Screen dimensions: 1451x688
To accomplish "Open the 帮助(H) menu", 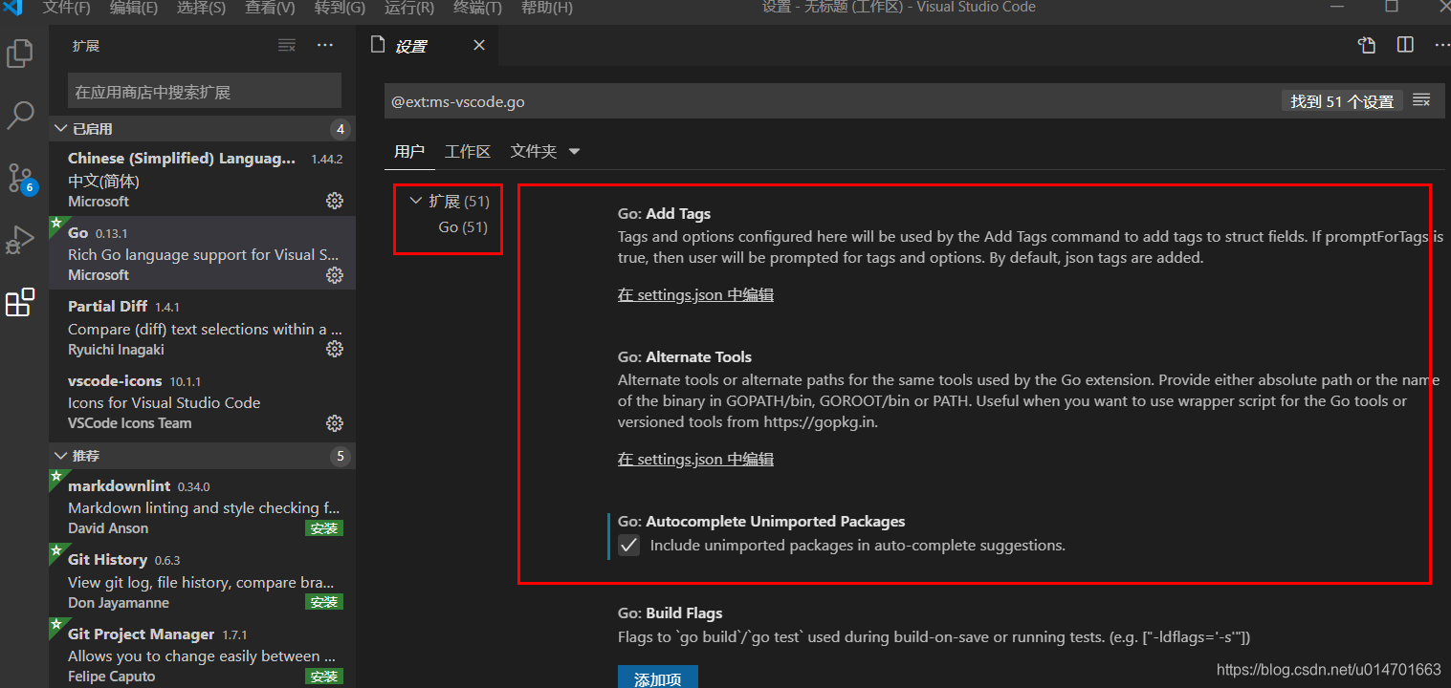I will tap(547, 8).
